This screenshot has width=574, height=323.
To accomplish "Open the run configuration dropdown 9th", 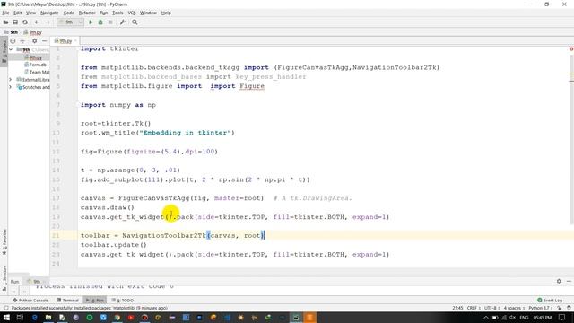I will pyautogui.click(x=70, y=22).
